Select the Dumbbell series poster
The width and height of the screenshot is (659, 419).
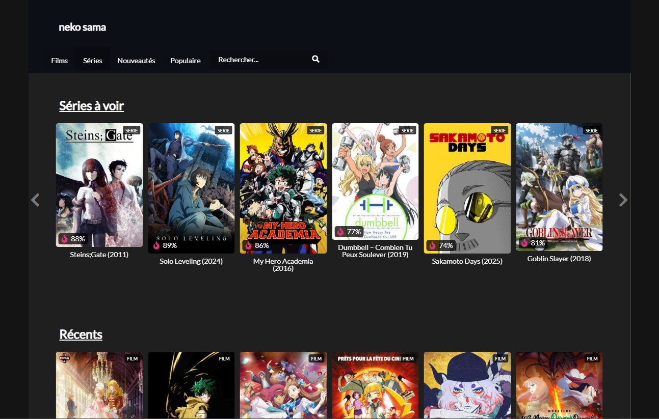click(375, 181)
